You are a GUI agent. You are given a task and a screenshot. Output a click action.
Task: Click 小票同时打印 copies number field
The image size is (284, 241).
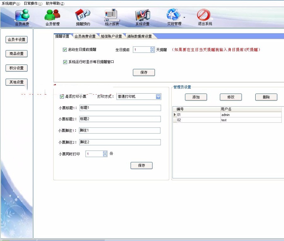94,154
